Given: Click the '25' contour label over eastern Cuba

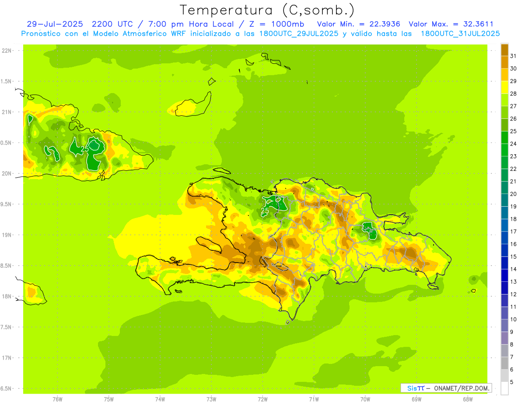Looking at the screenshot, I should pos(85,149).
